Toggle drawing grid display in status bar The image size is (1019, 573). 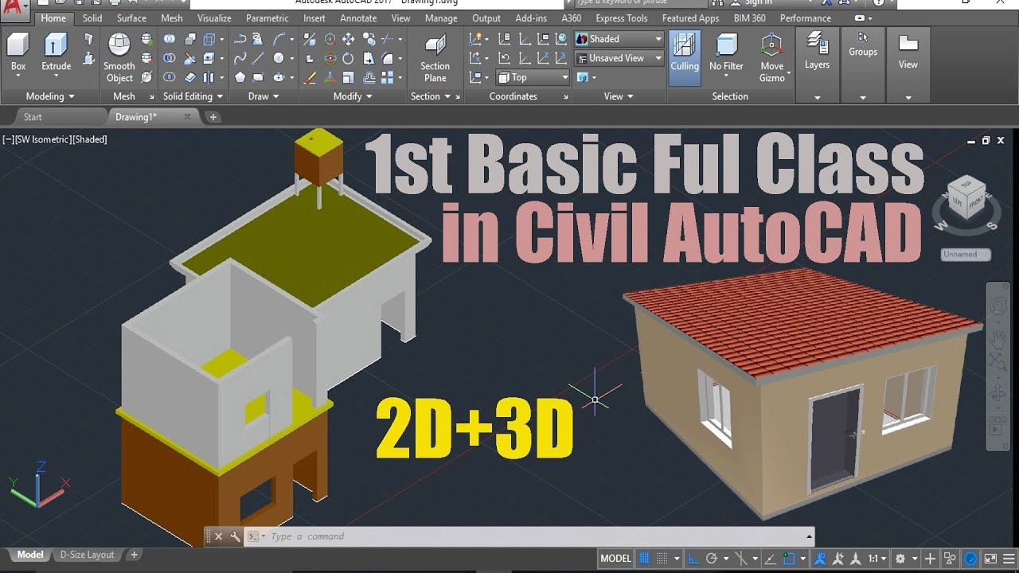645,559
